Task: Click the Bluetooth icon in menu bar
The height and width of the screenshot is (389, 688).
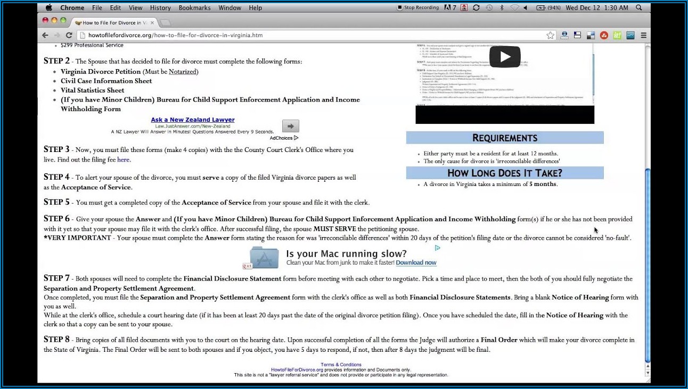Action: tap(502, 7)
